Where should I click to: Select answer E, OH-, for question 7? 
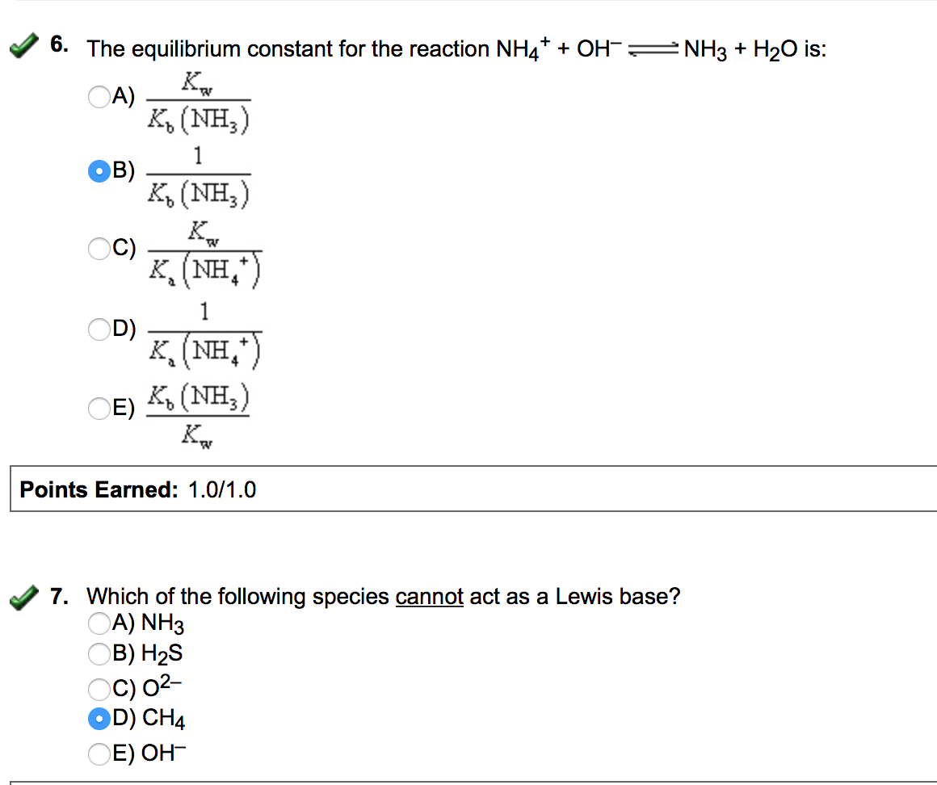98,751
